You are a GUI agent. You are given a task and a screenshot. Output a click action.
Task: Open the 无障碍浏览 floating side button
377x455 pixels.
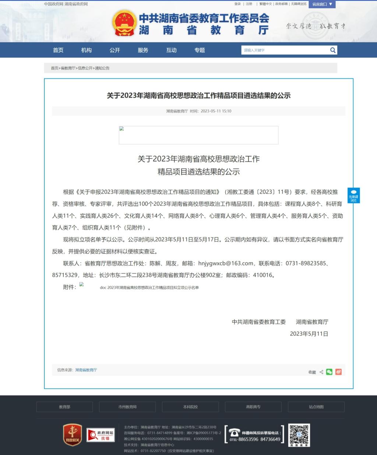(x=353, y=195)
